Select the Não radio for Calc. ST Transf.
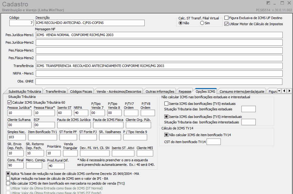293x194 pixels. (180, 23)
